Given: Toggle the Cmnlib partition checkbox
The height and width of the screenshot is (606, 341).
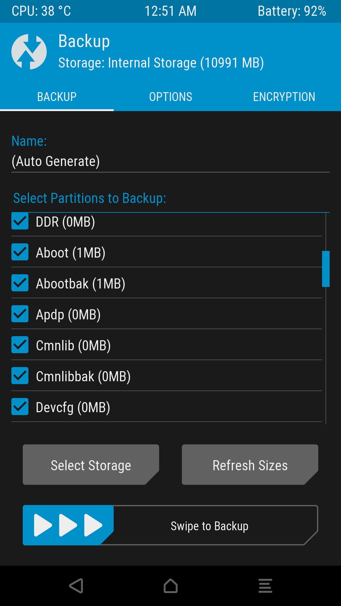Looking at the screenshot, I should click(20, 345).
